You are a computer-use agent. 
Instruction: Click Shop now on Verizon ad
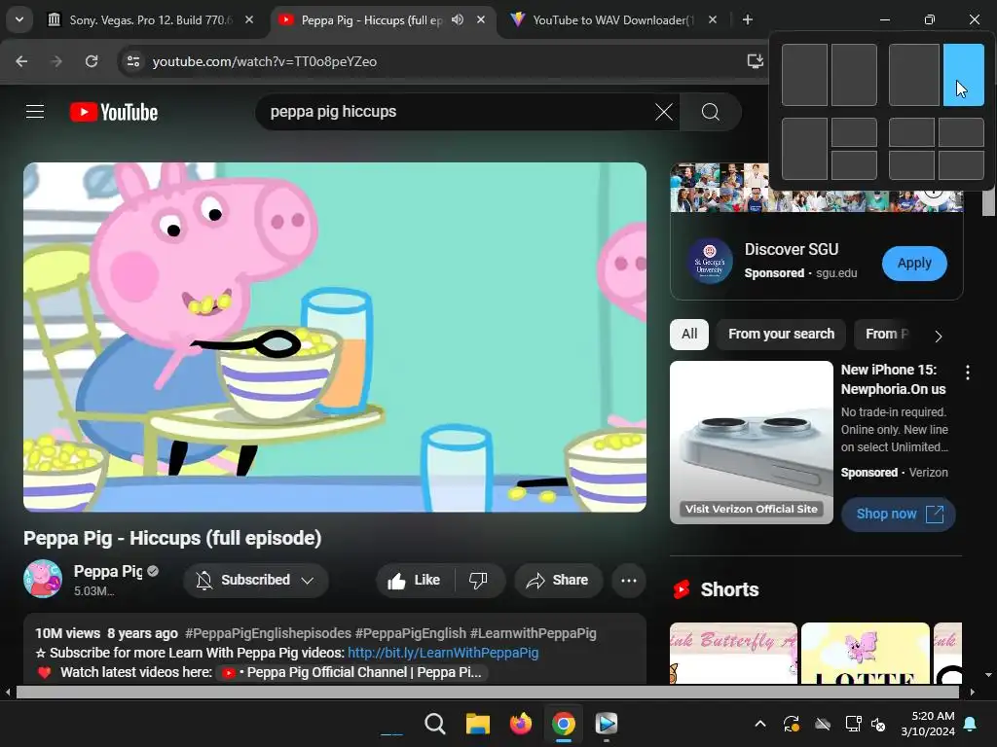pos(899,514)
